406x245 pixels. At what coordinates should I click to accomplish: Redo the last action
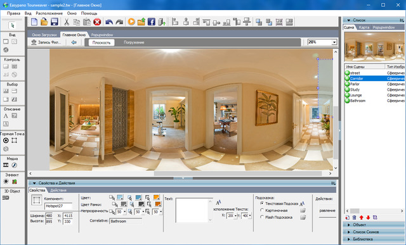(119, 22)
